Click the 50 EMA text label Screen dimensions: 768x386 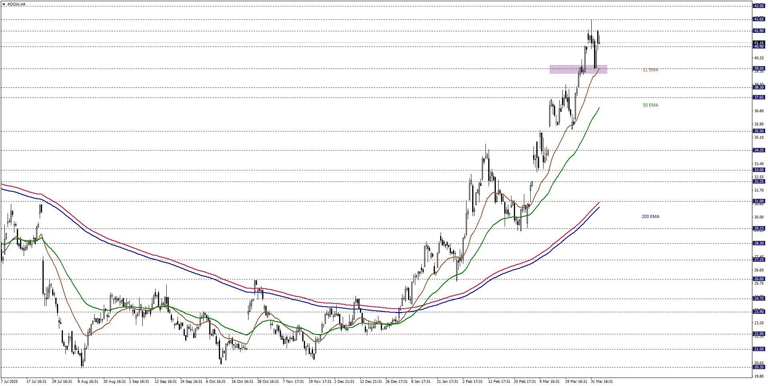pyautogui.click(x=650, y=105)
